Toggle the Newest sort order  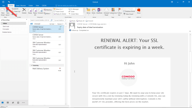[x=60, y=24]
